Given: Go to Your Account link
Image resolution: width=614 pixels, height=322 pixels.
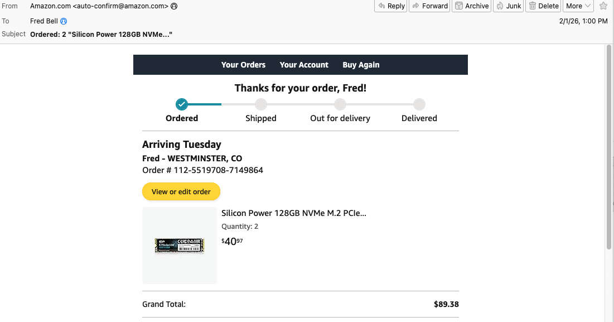Looking at the screenshot, I should click(x=304, y=65).
